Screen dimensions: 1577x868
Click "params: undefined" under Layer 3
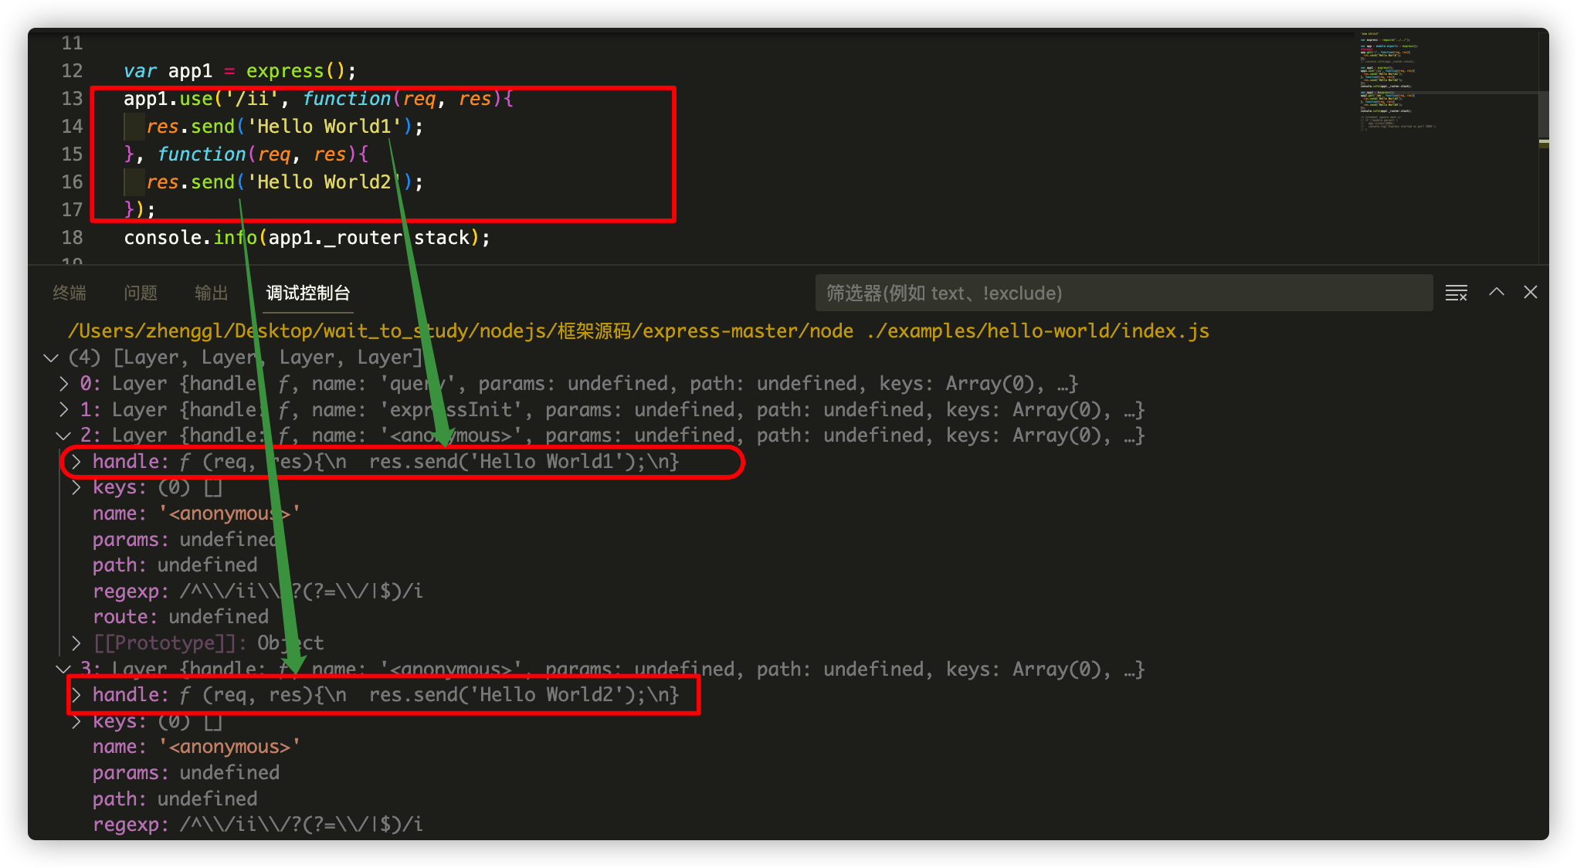[x=186, y=773]
